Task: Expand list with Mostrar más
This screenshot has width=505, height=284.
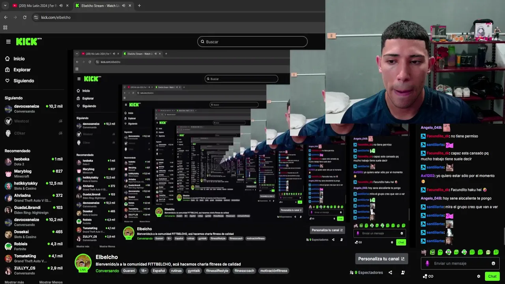Action: tap(14, 282)
